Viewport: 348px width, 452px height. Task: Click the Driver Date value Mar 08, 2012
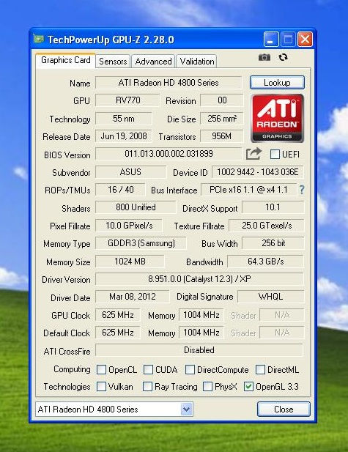tap(133, 297)
